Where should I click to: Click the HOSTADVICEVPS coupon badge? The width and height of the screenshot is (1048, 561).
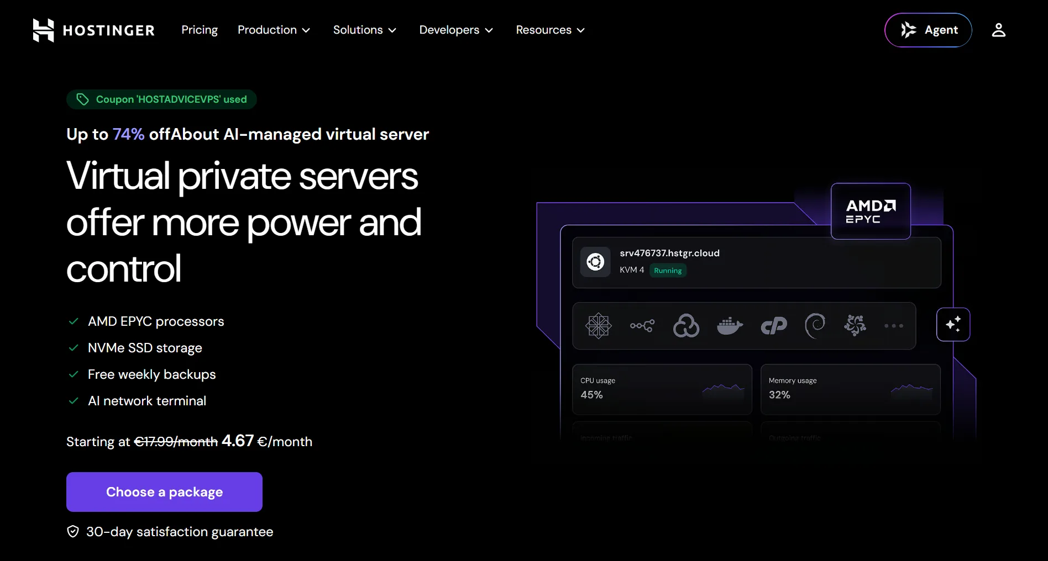161,99
